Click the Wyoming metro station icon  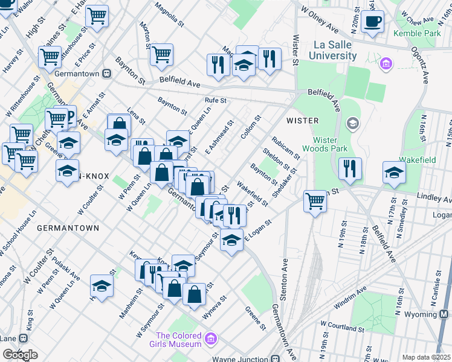click(x=444, y=314)
